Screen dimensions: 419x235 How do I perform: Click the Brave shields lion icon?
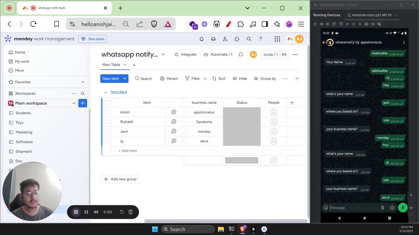click(154, 24)
